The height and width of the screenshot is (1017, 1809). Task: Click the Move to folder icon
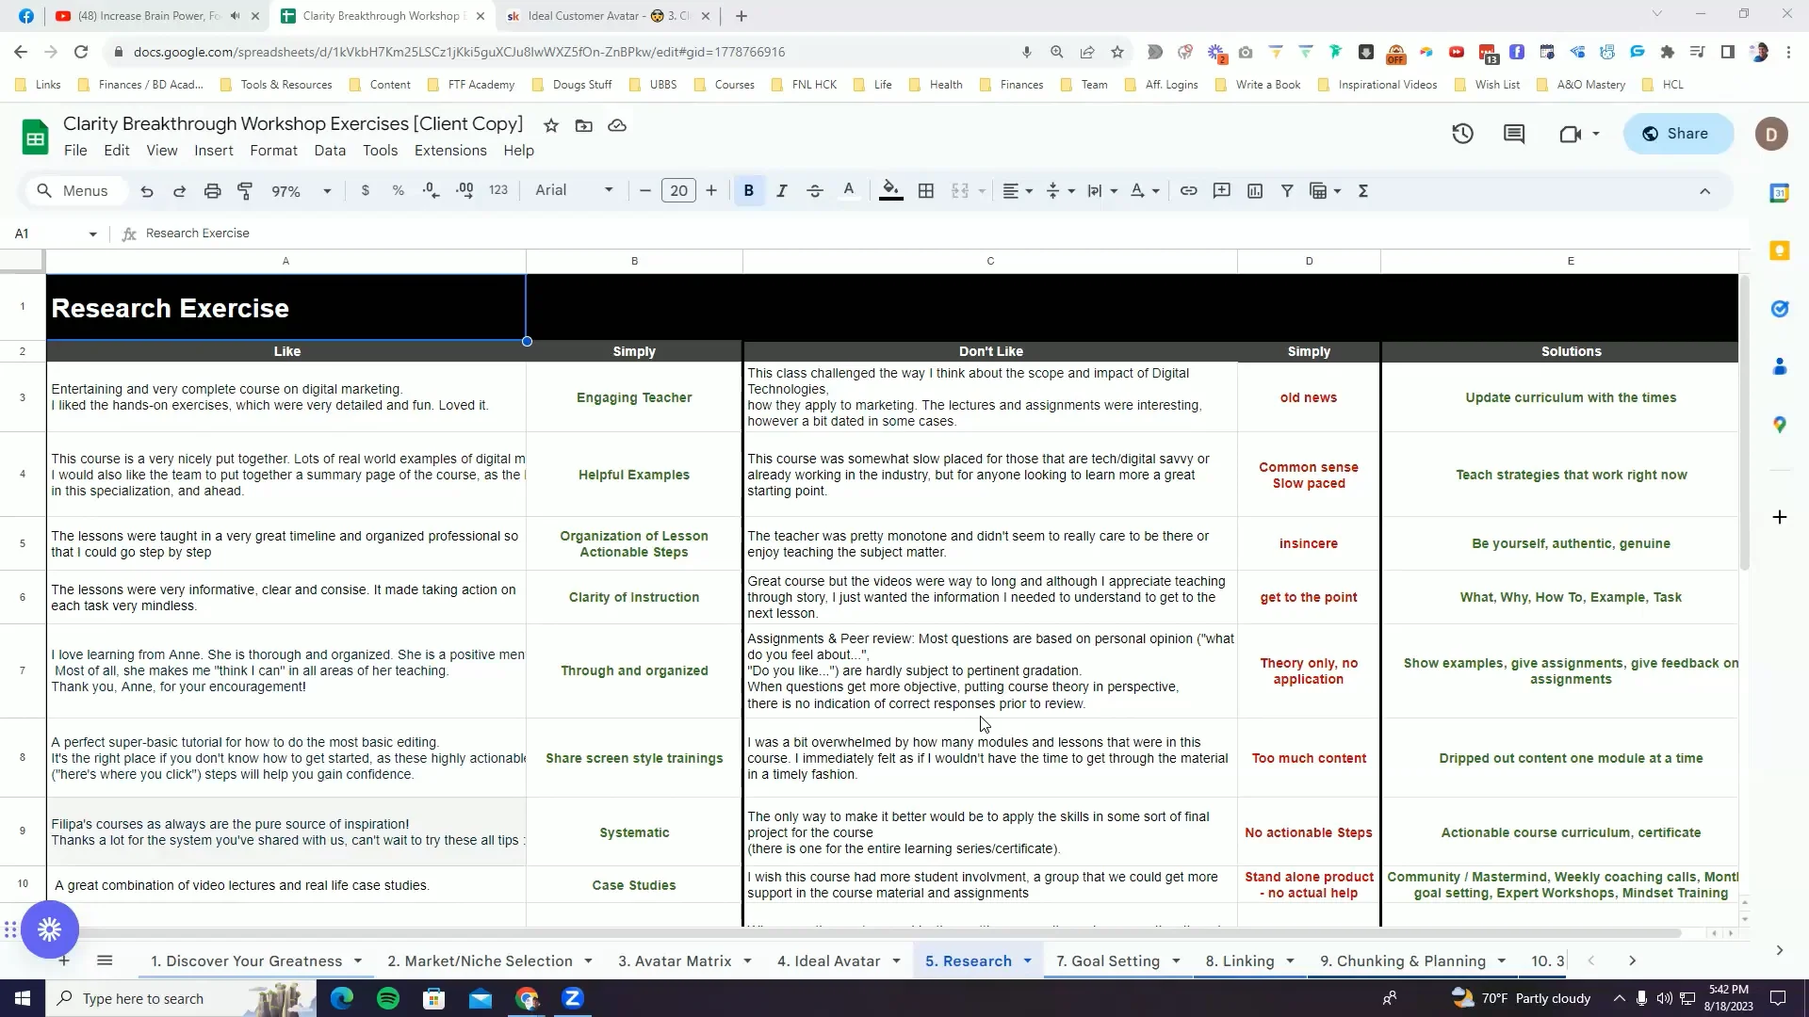coord(584,125)
